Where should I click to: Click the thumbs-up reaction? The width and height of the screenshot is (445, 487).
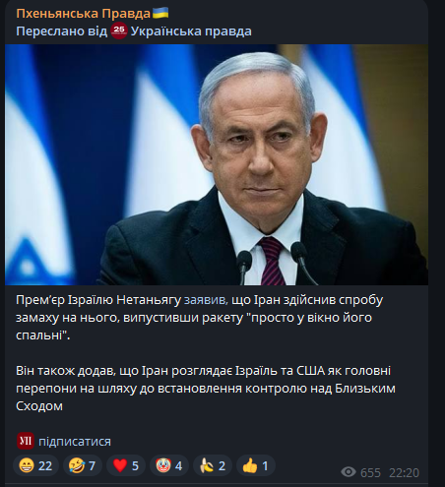click(256, 465)
